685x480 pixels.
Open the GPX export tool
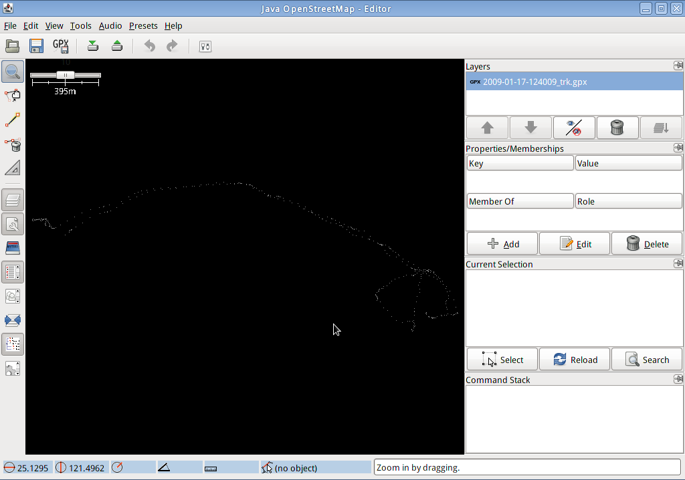[x=60, y=45]
